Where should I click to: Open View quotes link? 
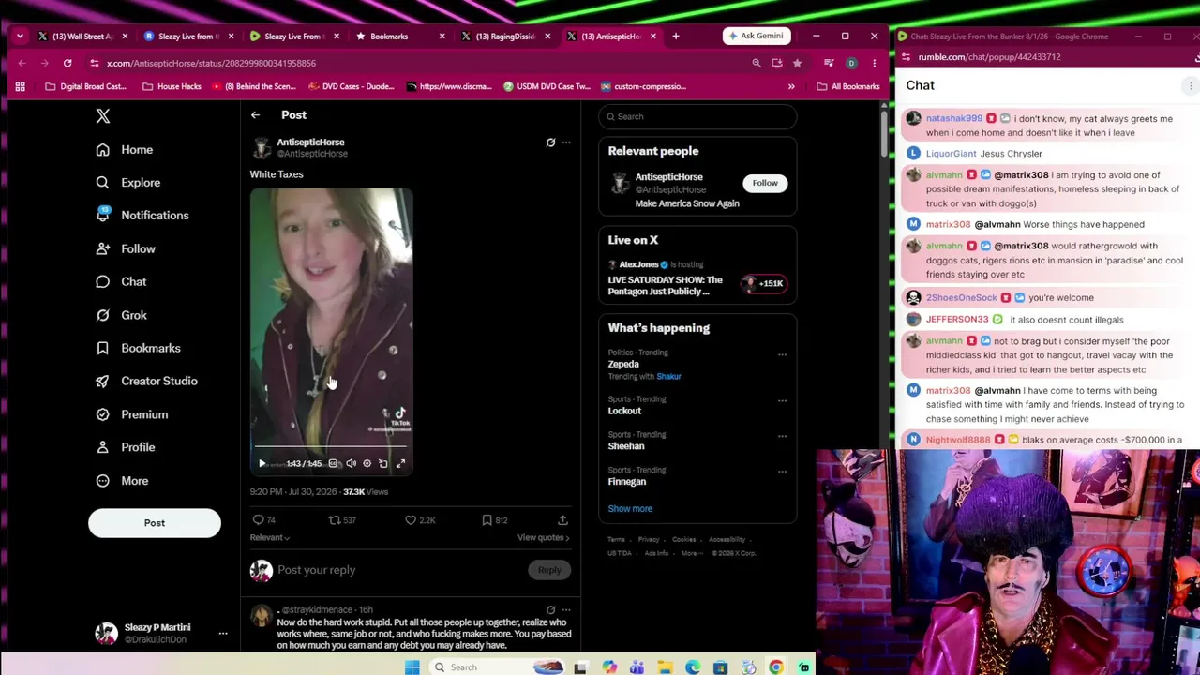544,538
